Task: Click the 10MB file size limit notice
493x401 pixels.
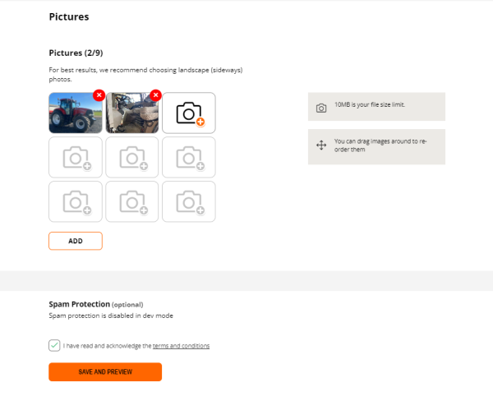Action: click(370, 105)
